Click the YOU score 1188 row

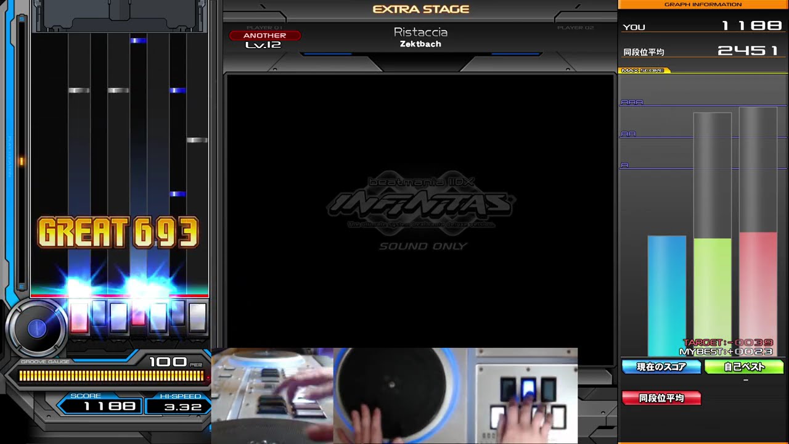point(703,26)
